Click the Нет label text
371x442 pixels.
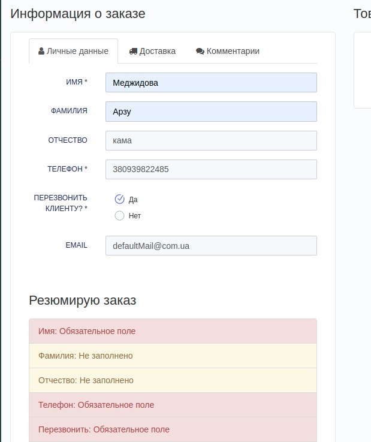pyautogui.click(x=135, y=216)
